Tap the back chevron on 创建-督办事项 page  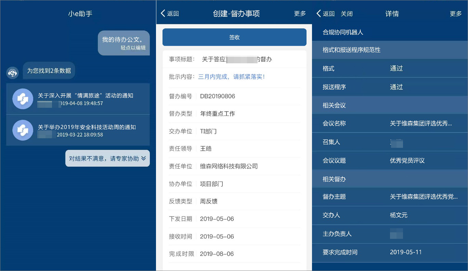tap(163, 14)
